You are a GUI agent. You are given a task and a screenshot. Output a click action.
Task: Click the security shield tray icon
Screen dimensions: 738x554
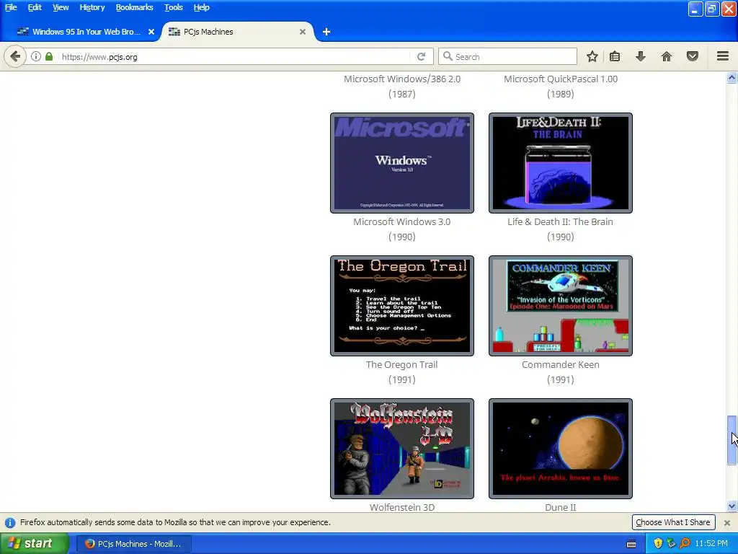[658, 544]
